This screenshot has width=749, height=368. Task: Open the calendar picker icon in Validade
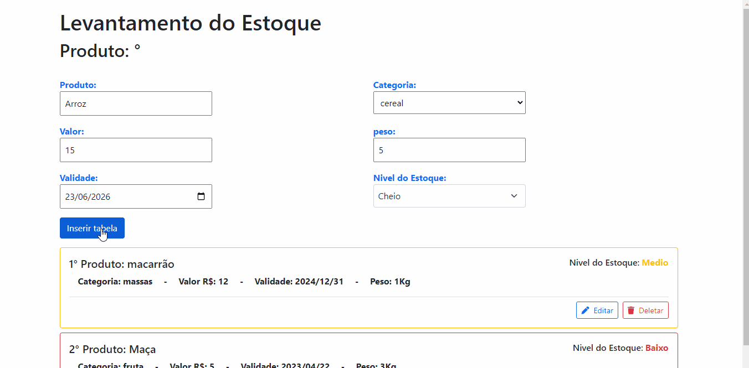click(201, 196)
